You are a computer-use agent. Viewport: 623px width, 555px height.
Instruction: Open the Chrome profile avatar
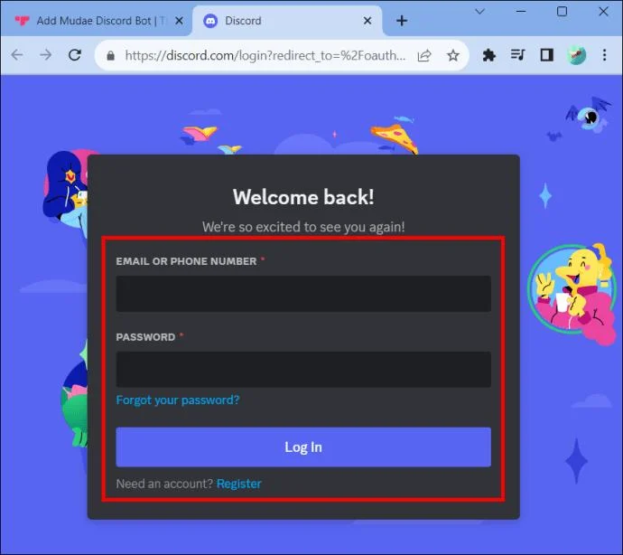(x=576, y=55)
